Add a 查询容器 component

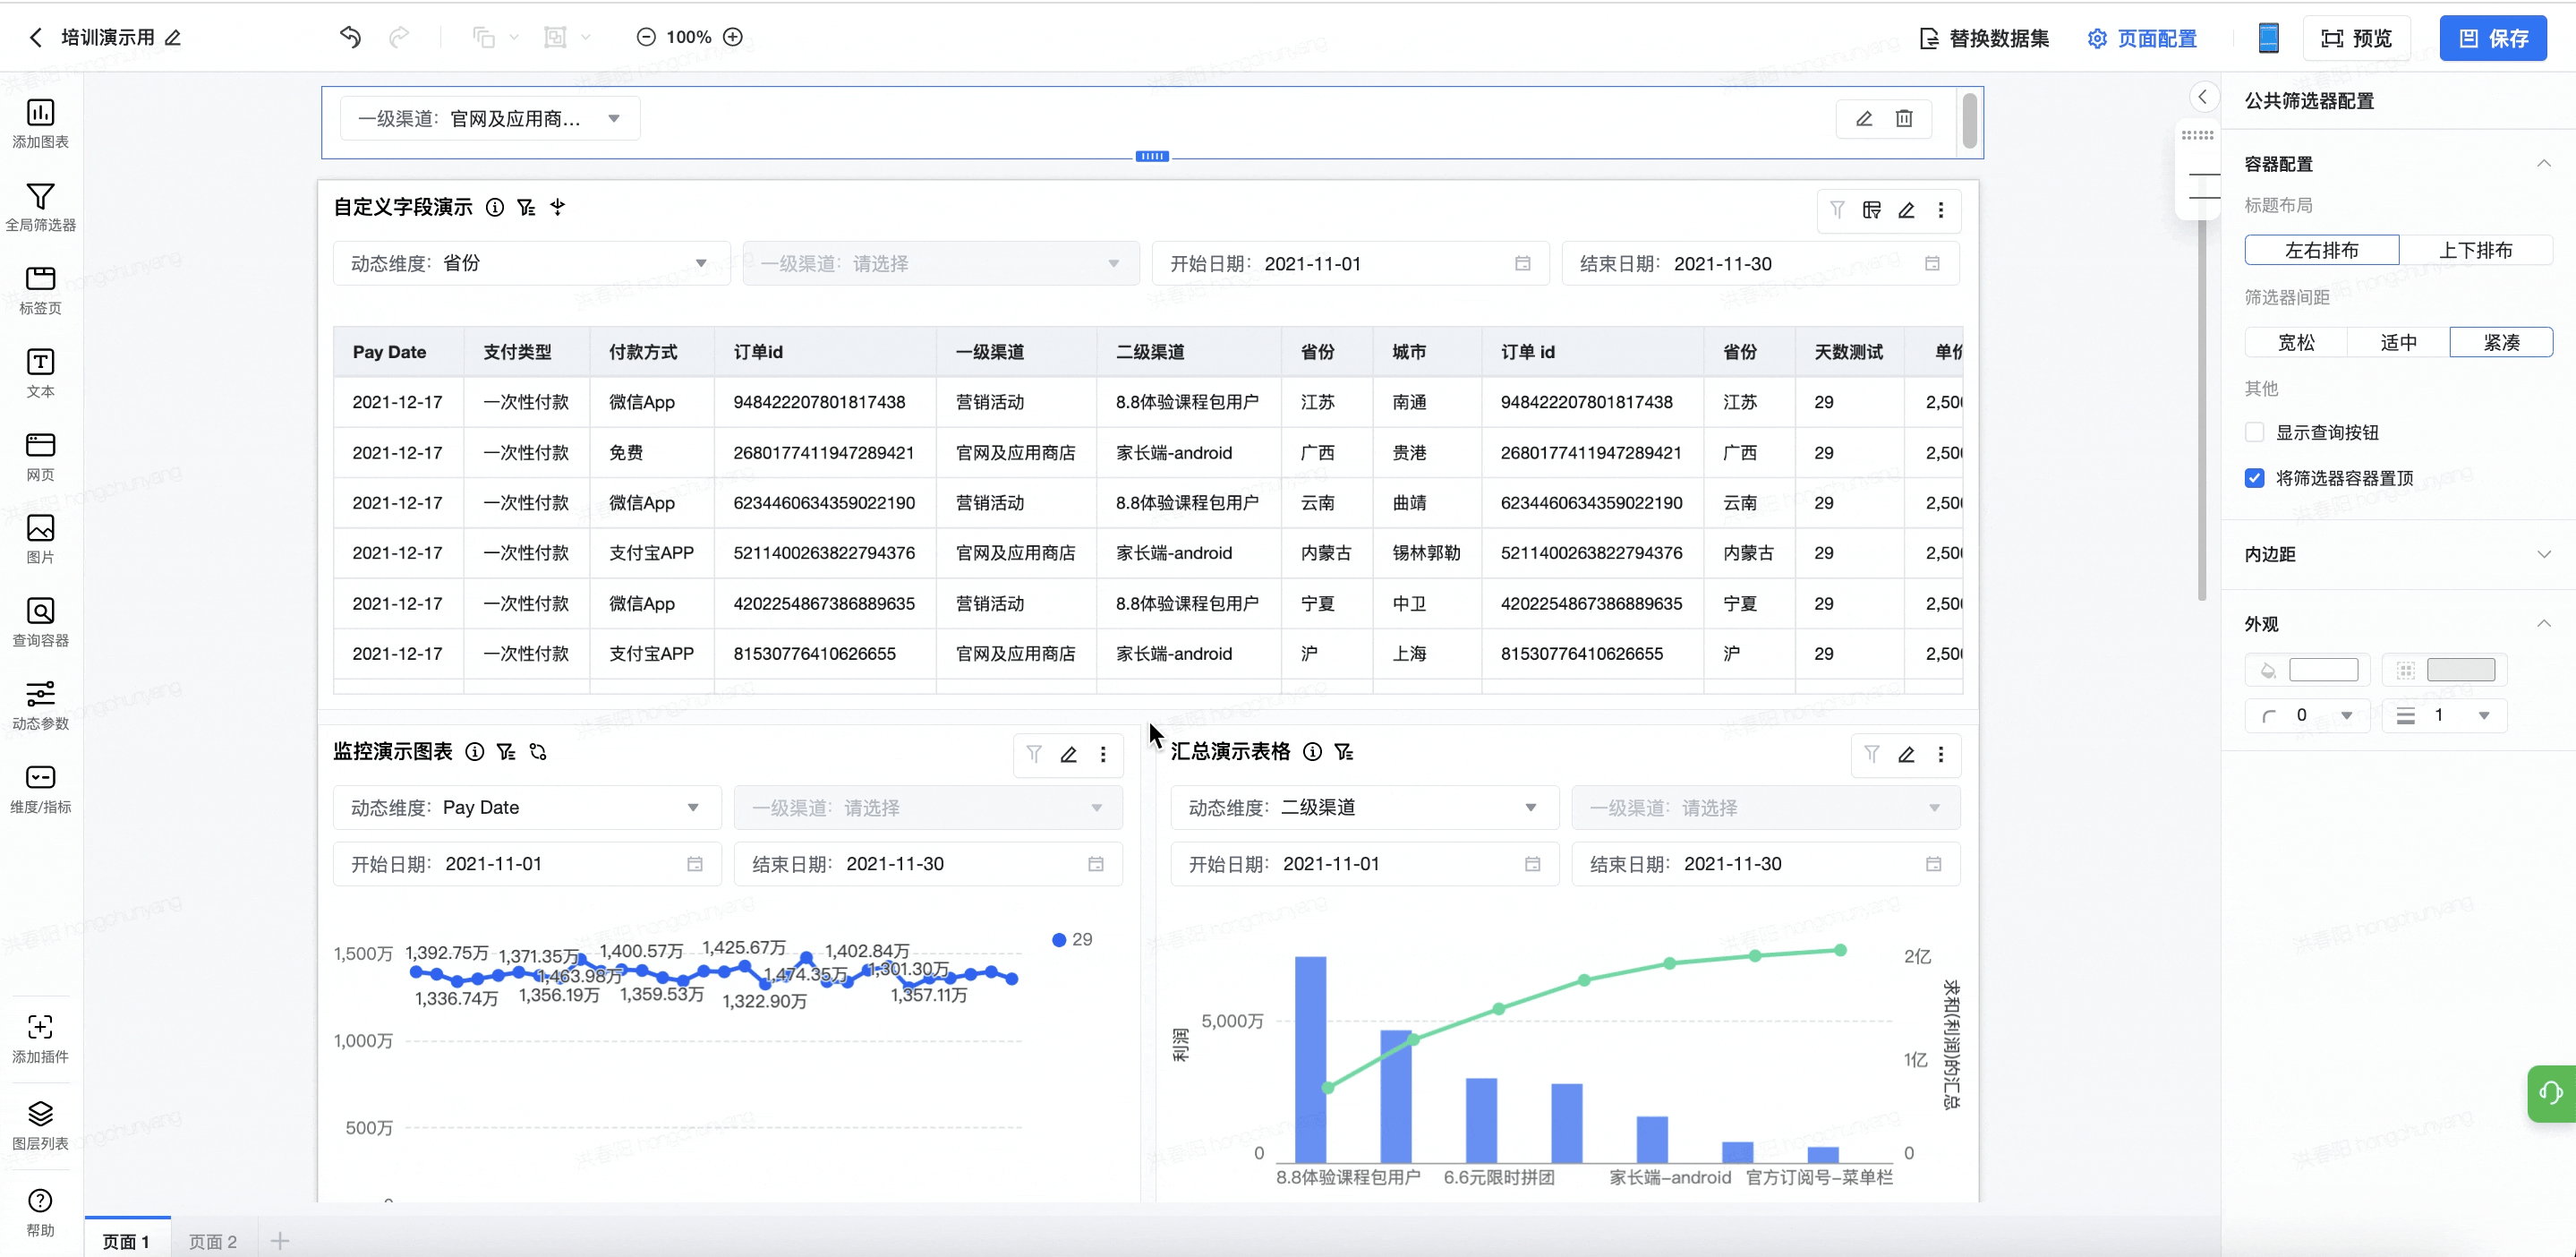point(40,622)
